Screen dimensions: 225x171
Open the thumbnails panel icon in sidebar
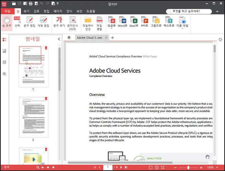coord(4,40)
